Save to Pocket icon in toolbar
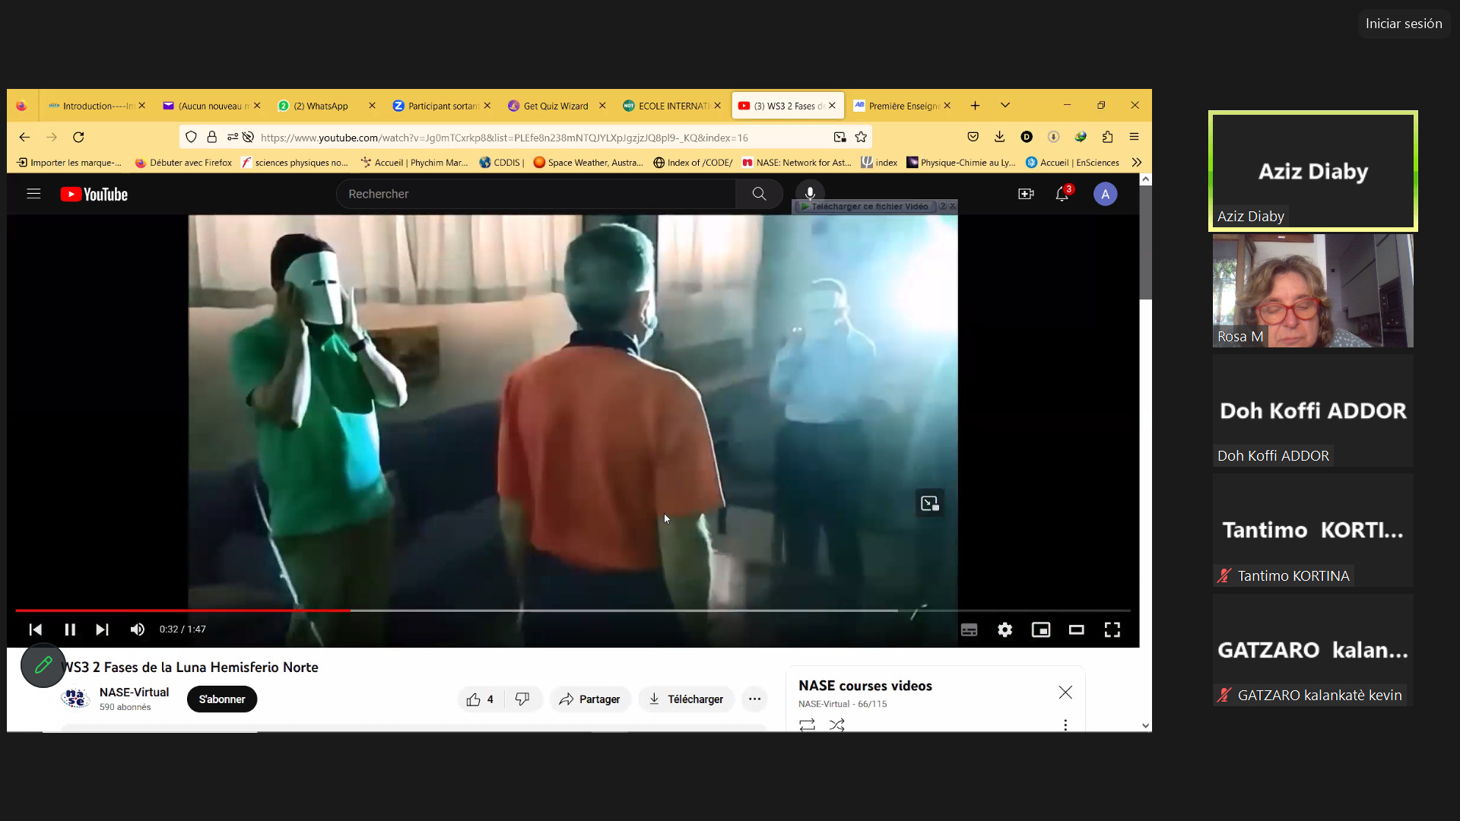 973,137
